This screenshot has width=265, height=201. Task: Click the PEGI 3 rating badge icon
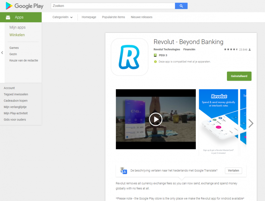pyautogui.click(x=155, y=55)
